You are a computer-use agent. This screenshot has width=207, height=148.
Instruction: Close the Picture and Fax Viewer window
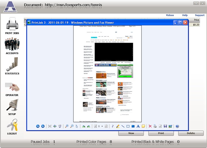(x=185, y=23)
